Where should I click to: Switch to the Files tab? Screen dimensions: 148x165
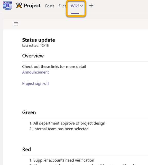[x=62, y=6]
